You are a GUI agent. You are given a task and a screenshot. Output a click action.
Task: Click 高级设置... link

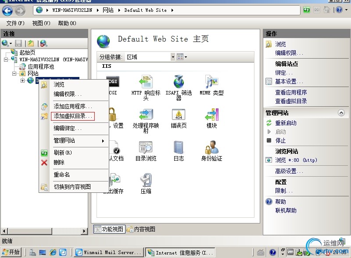click(x=289, y=171)
